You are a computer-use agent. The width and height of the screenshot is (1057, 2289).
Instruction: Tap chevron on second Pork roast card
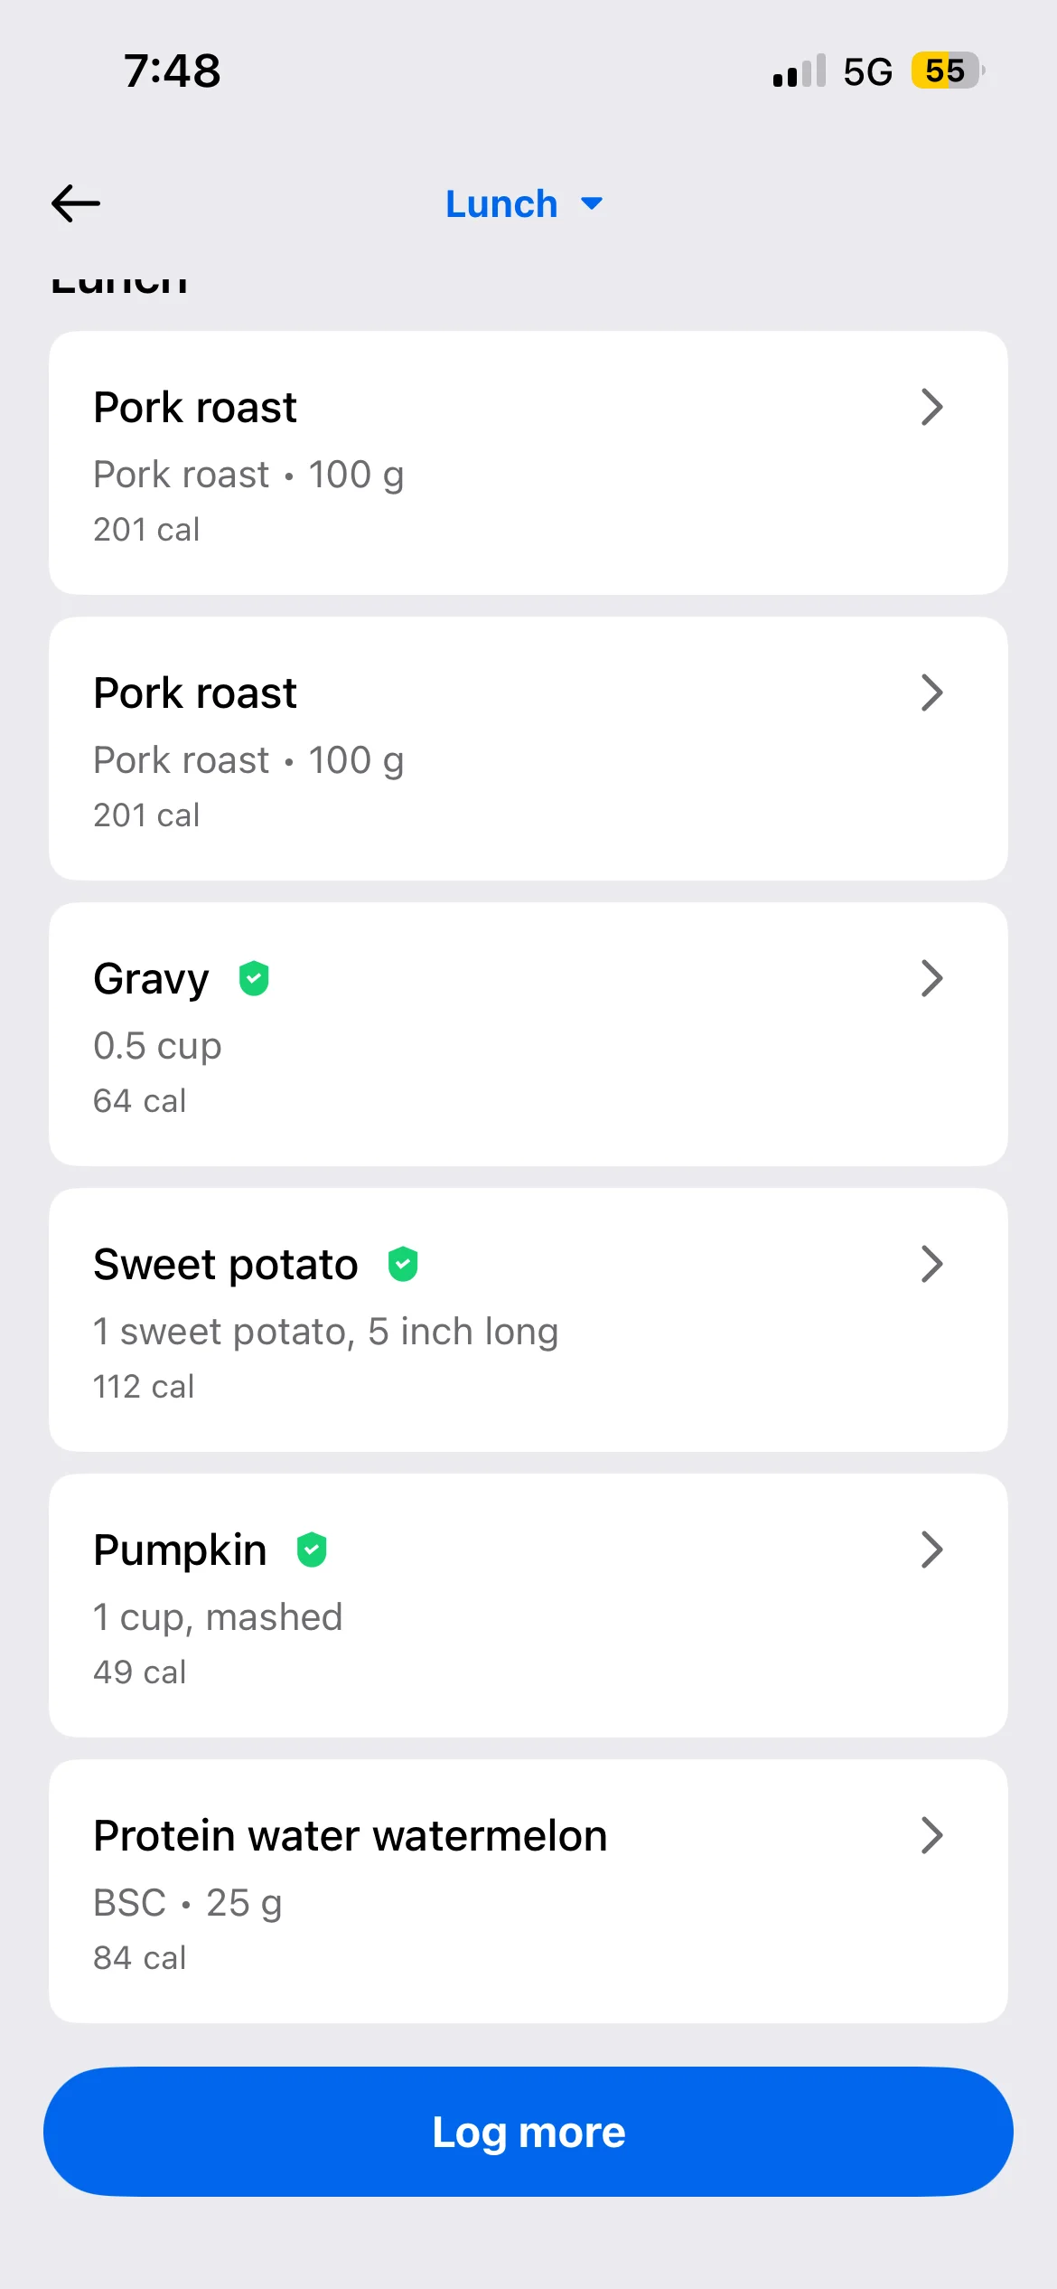pos(931,692)
